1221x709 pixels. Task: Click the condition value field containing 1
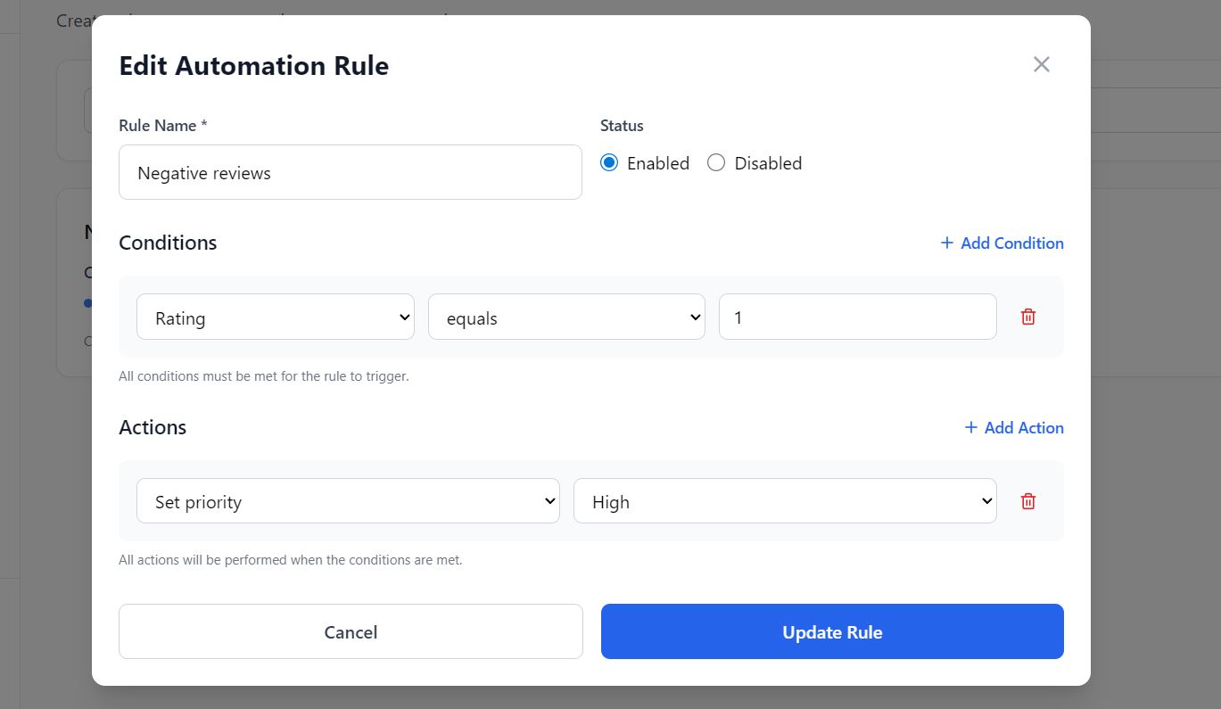857,317
